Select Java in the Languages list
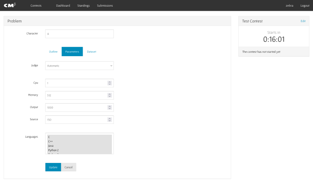Screen dimensions: 313x195 [x=50, y=146]
